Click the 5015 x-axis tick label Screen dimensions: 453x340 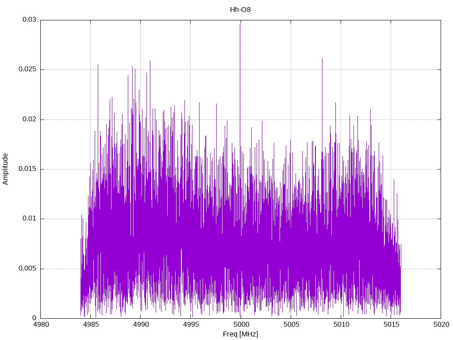tap(391, 325)
